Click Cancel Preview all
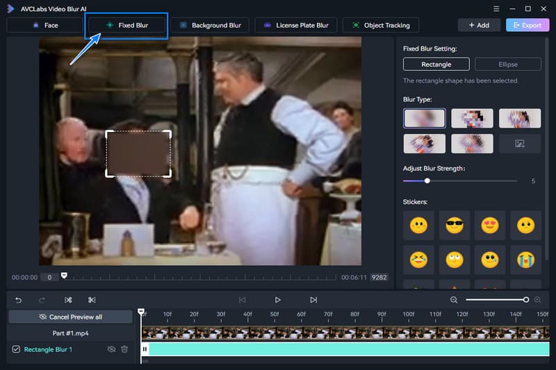This screenshot has width=556, height=370. pyautogui.click(x=71, y=317)
